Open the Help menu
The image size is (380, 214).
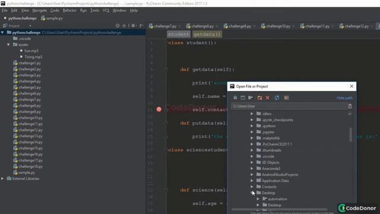tap(134, 11)
